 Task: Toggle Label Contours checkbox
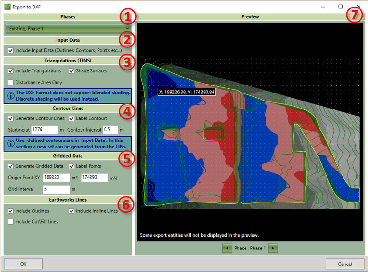click(x=72, y=118)
